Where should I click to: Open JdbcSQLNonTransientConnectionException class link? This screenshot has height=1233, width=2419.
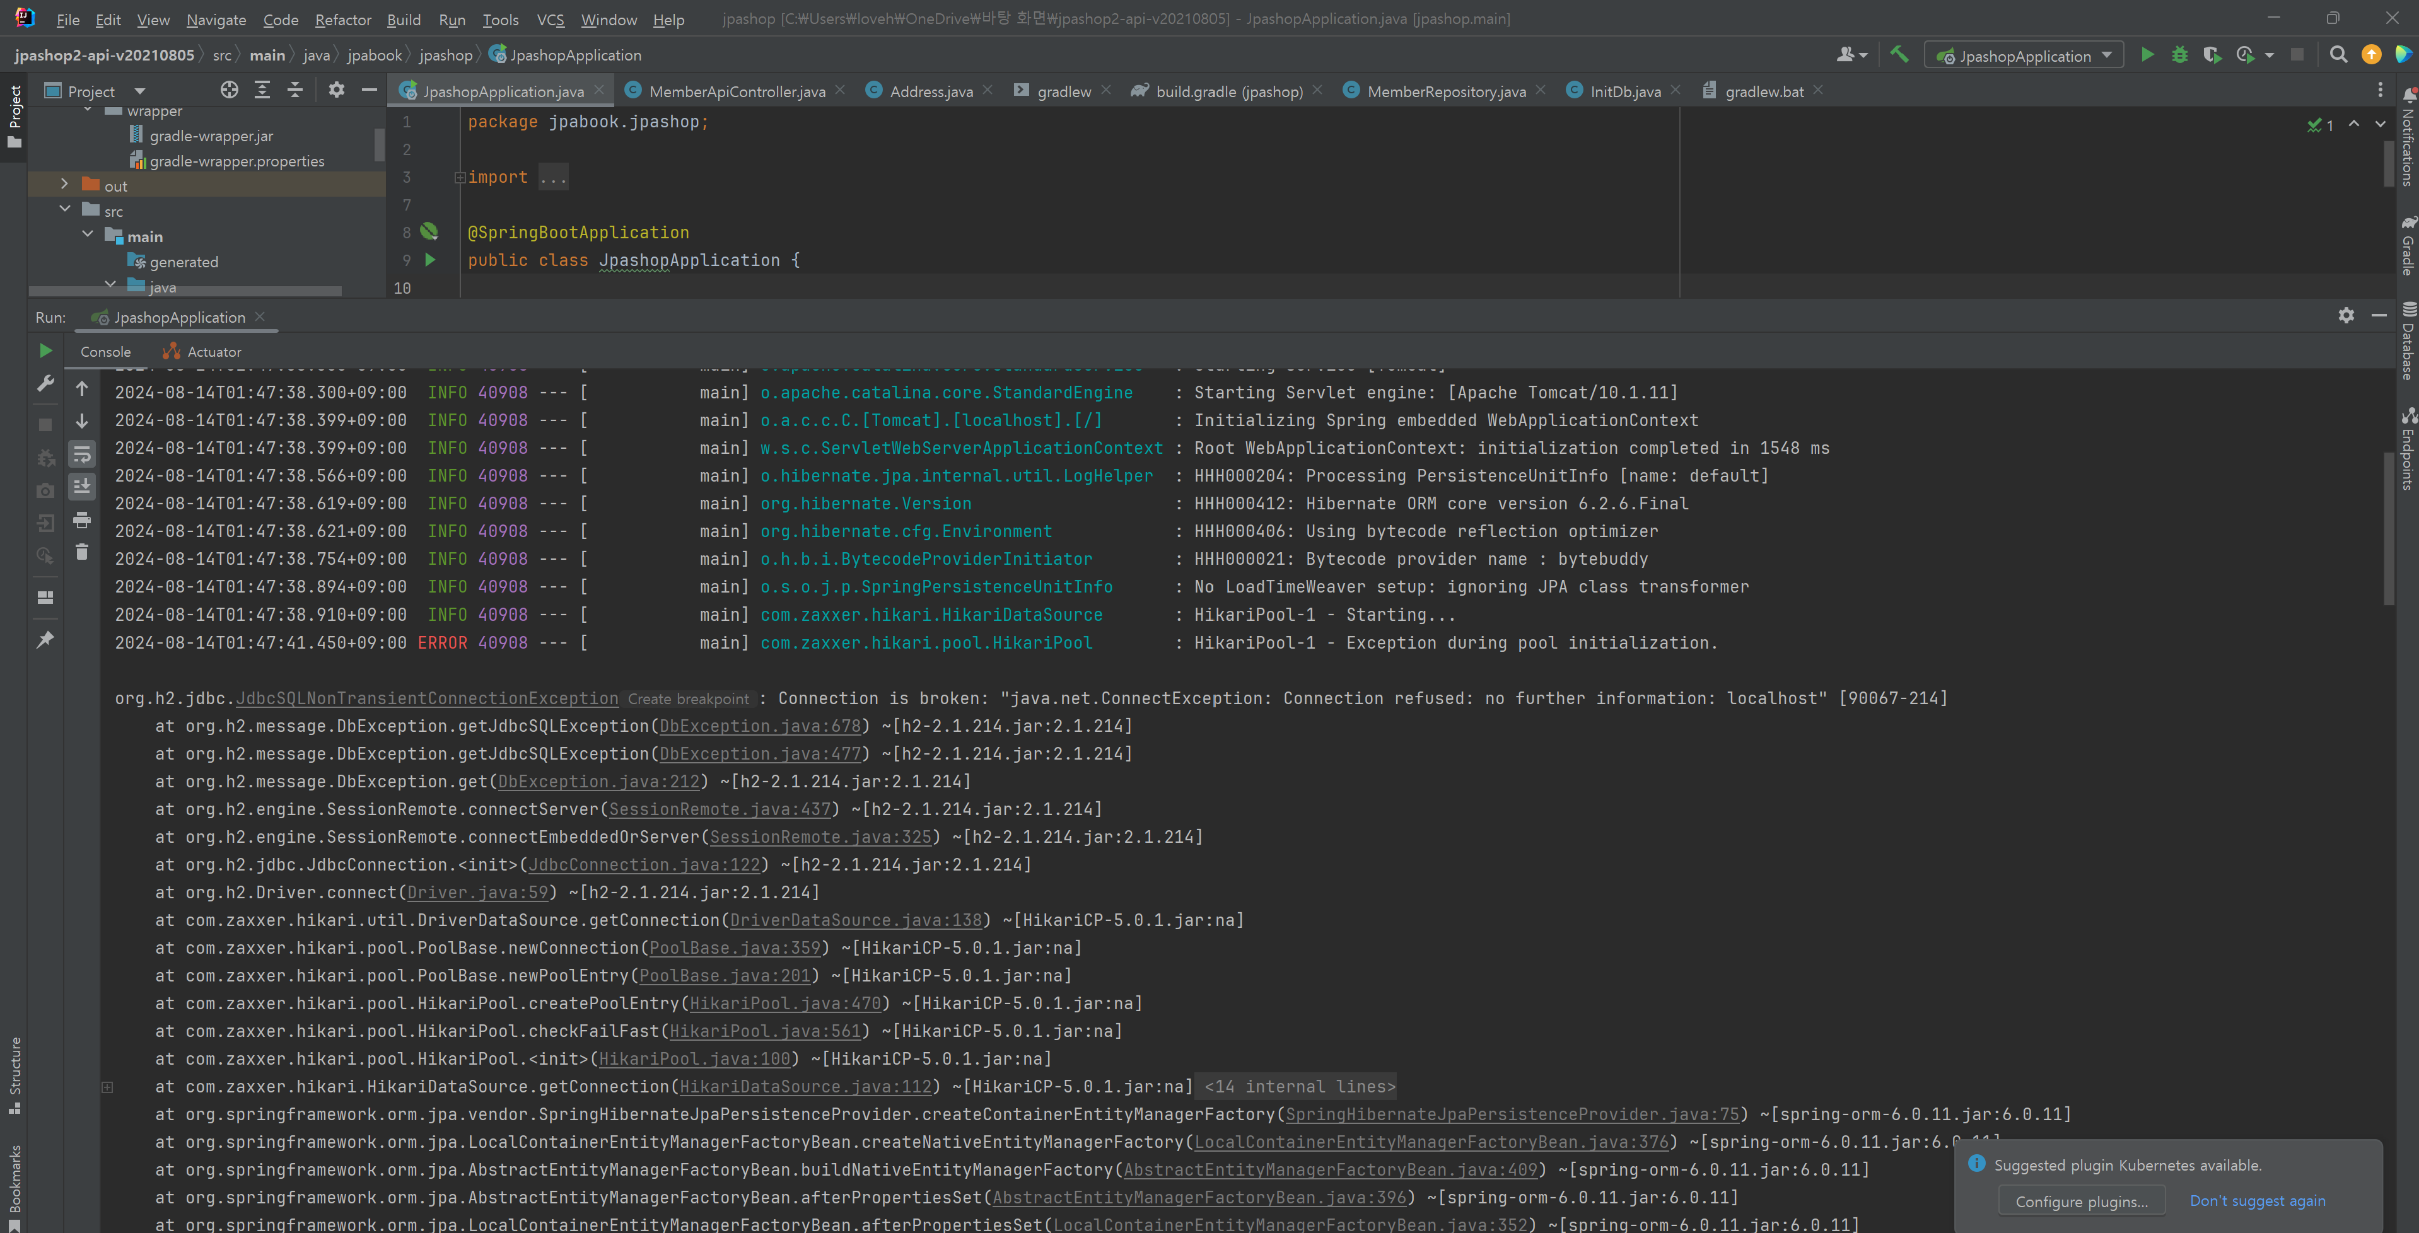pos(426,698)
